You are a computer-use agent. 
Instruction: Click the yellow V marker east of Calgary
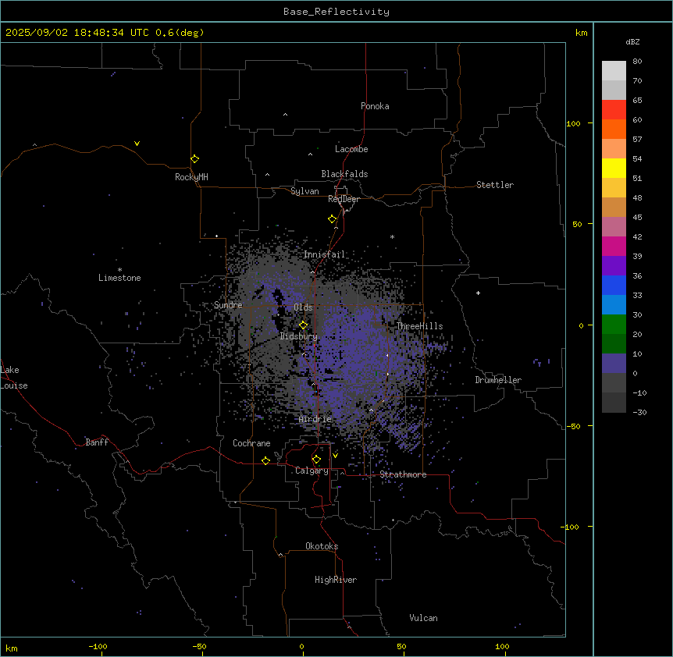(x=335, y=456)
